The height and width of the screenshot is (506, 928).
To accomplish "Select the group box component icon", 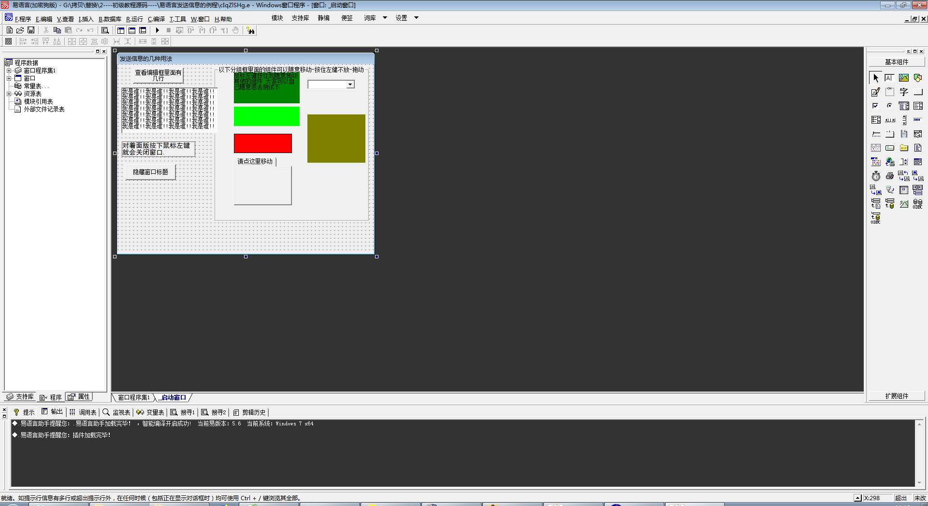I will 890,92.
